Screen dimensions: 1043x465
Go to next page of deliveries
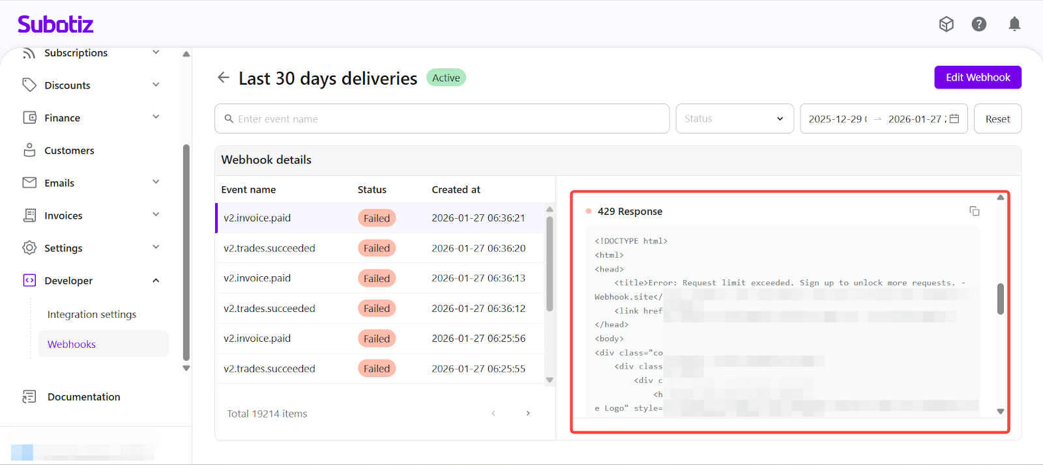point(528,414)
